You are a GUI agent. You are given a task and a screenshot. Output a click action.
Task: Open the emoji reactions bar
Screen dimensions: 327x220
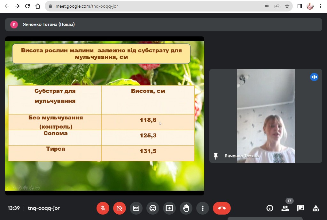tap(153, 208)
